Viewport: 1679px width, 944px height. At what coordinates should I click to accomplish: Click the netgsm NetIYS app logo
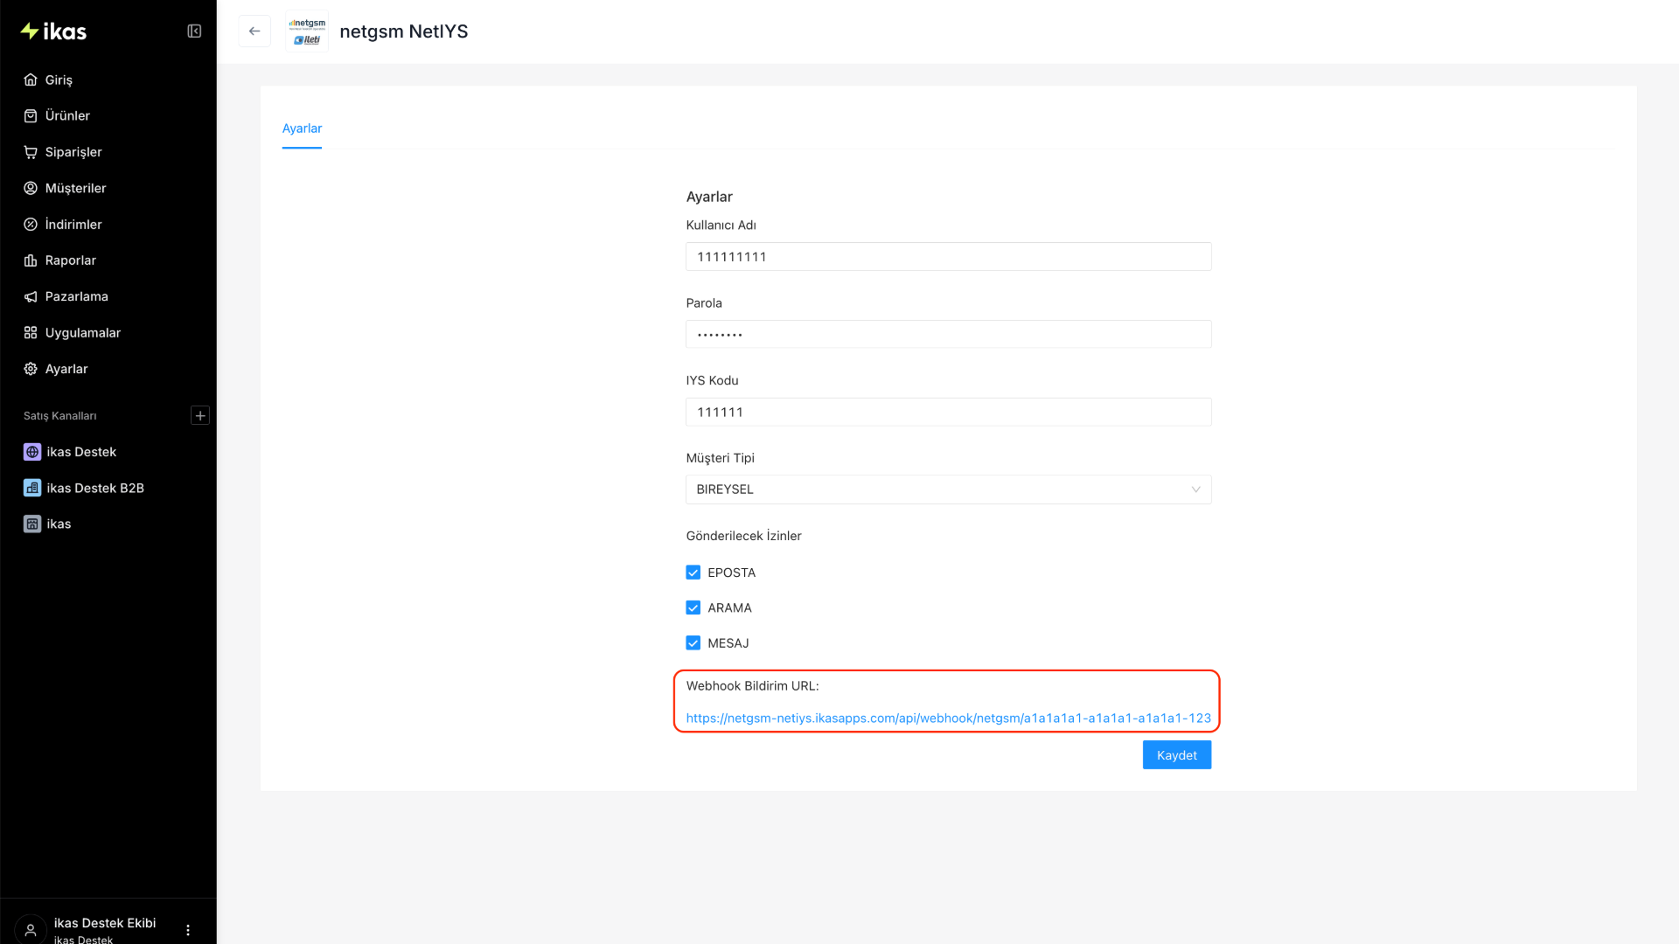coord(307,31)
